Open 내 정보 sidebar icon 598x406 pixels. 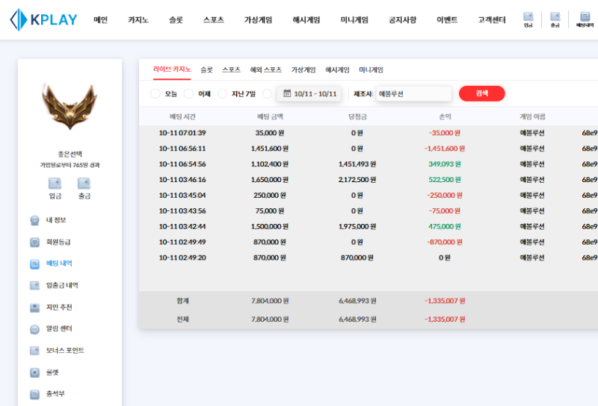[x=34, y=220]
